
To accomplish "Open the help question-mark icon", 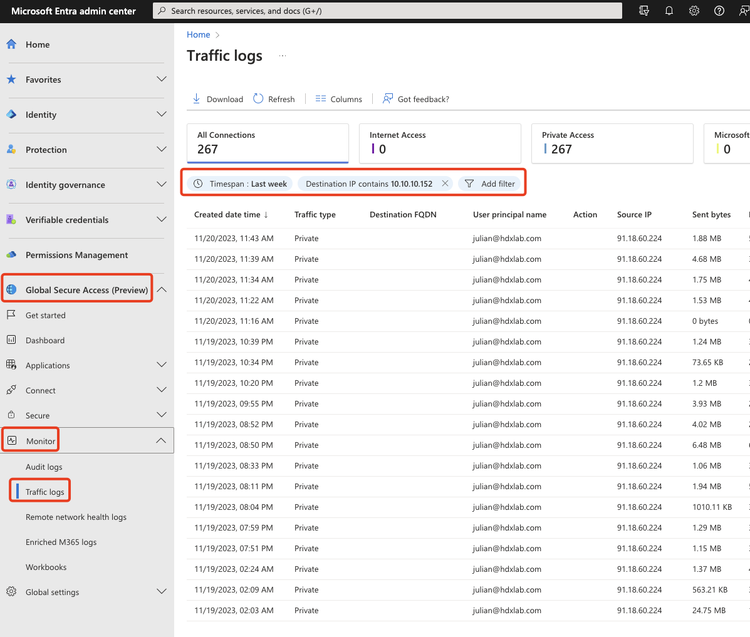I will (x=719, y=11).
